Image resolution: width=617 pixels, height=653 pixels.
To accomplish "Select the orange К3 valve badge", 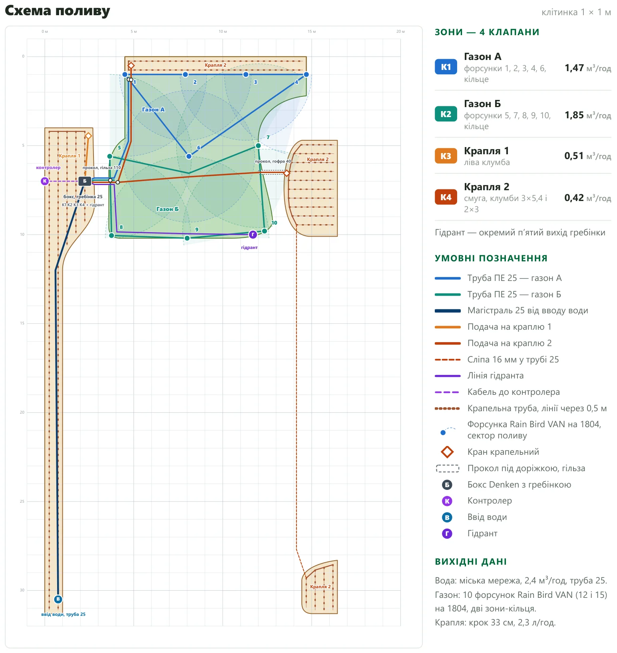I will tap(446, 156).
